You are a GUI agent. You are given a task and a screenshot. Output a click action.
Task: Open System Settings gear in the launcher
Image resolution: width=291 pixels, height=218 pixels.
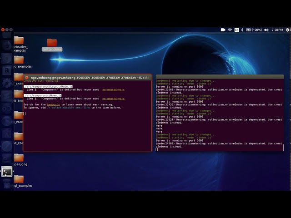(x=7, y=83)
